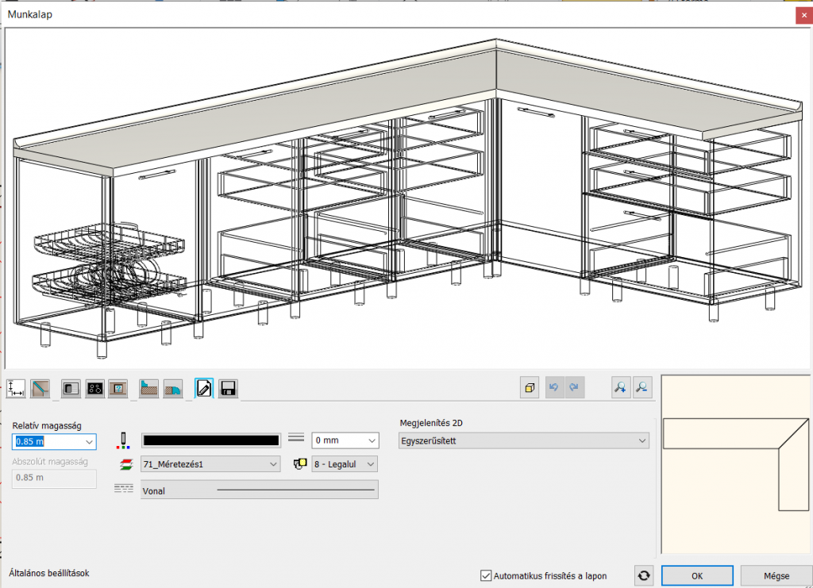Image resolution: width=813 pixels, height=588 pixels.
Task: Click the redo arrow icon
Action: (574, 387)
